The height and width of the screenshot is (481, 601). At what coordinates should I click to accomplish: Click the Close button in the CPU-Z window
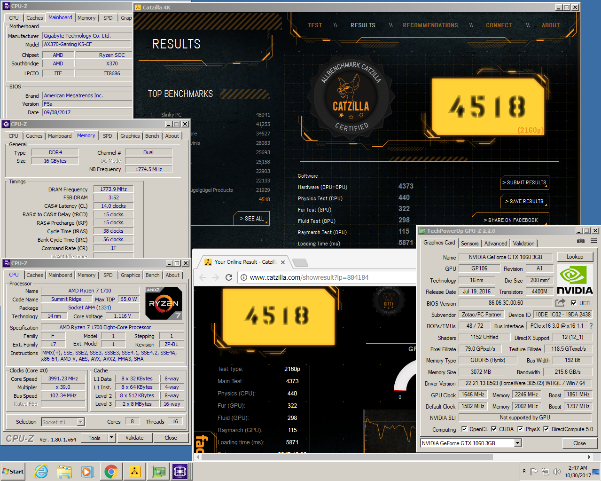pos(171,438)
